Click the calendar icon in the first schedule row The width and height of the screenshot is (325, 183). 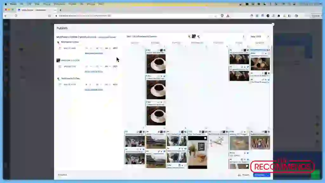60,48
